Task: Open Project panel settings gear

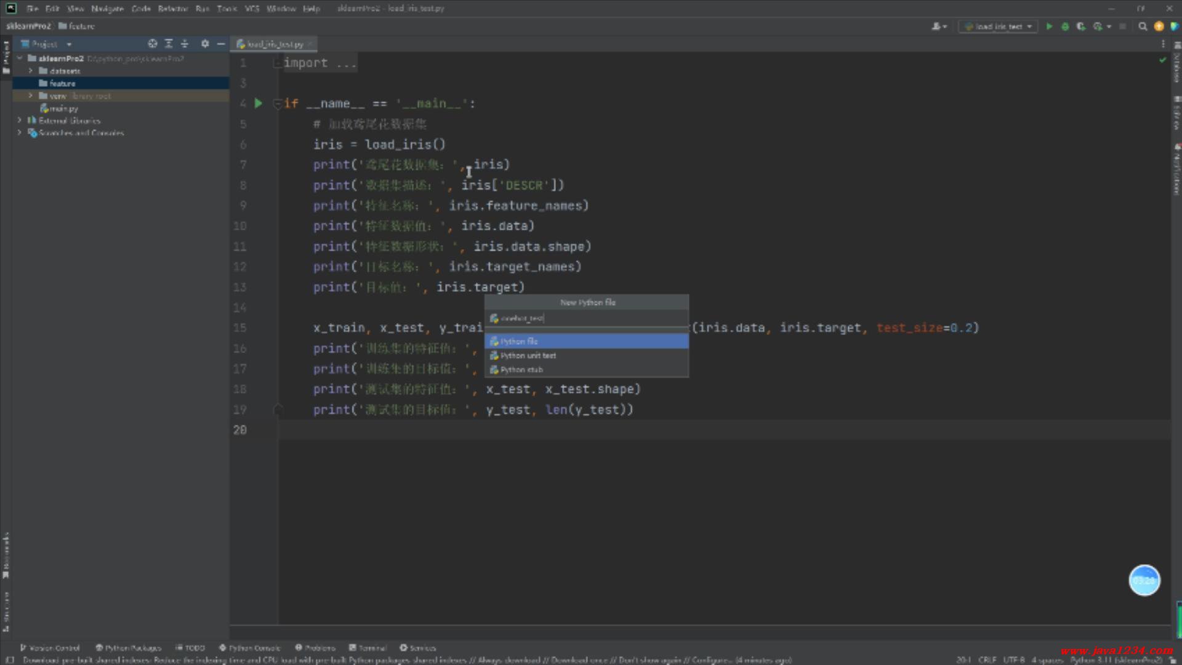Action: [205, 44]
